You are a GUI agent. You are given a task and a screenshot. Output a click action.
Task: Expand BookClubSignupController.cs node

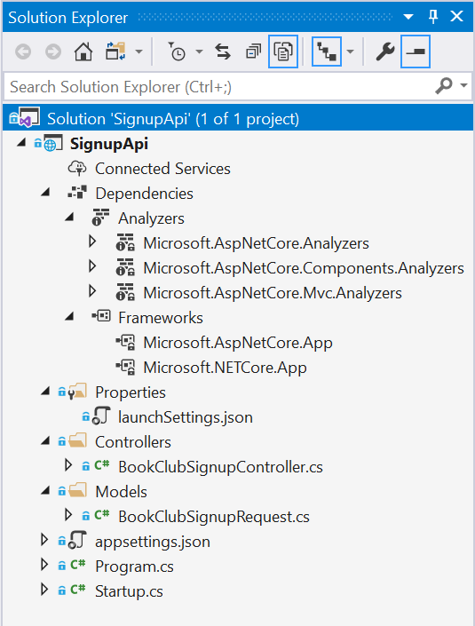(x=68, y=465)
